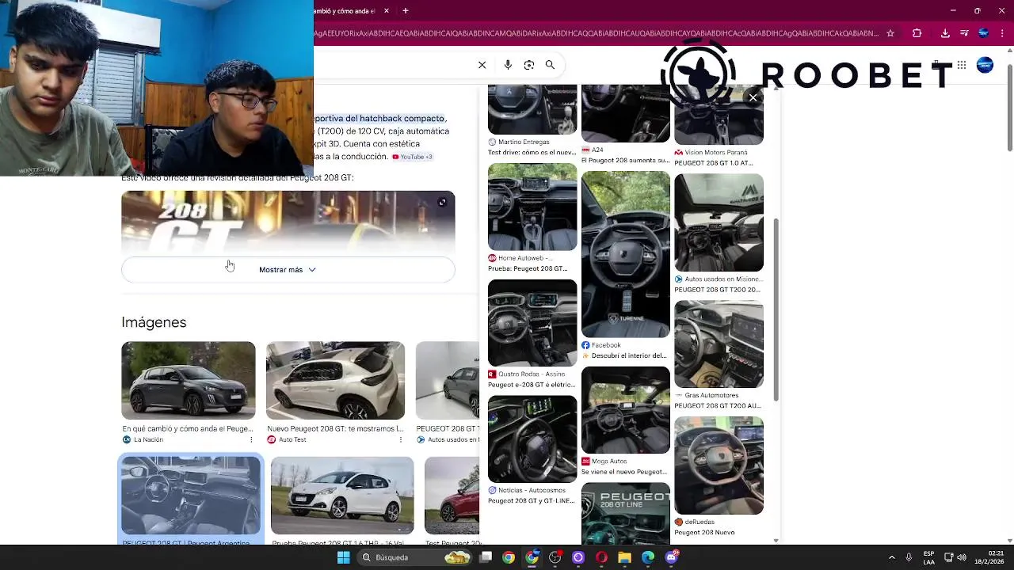Image resolution: width=1014 pixels, height=570 pixels.
Task: Open the Quatro Rodas e-208 GT image
Action: (x=532, y=323)
